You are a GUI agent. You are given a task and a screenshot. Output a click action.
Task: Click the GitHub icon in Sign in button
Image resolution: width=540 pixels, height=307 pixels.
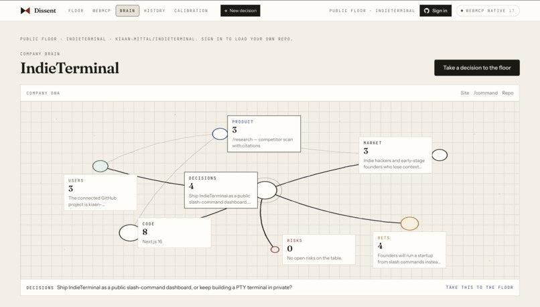coord(427,11)
